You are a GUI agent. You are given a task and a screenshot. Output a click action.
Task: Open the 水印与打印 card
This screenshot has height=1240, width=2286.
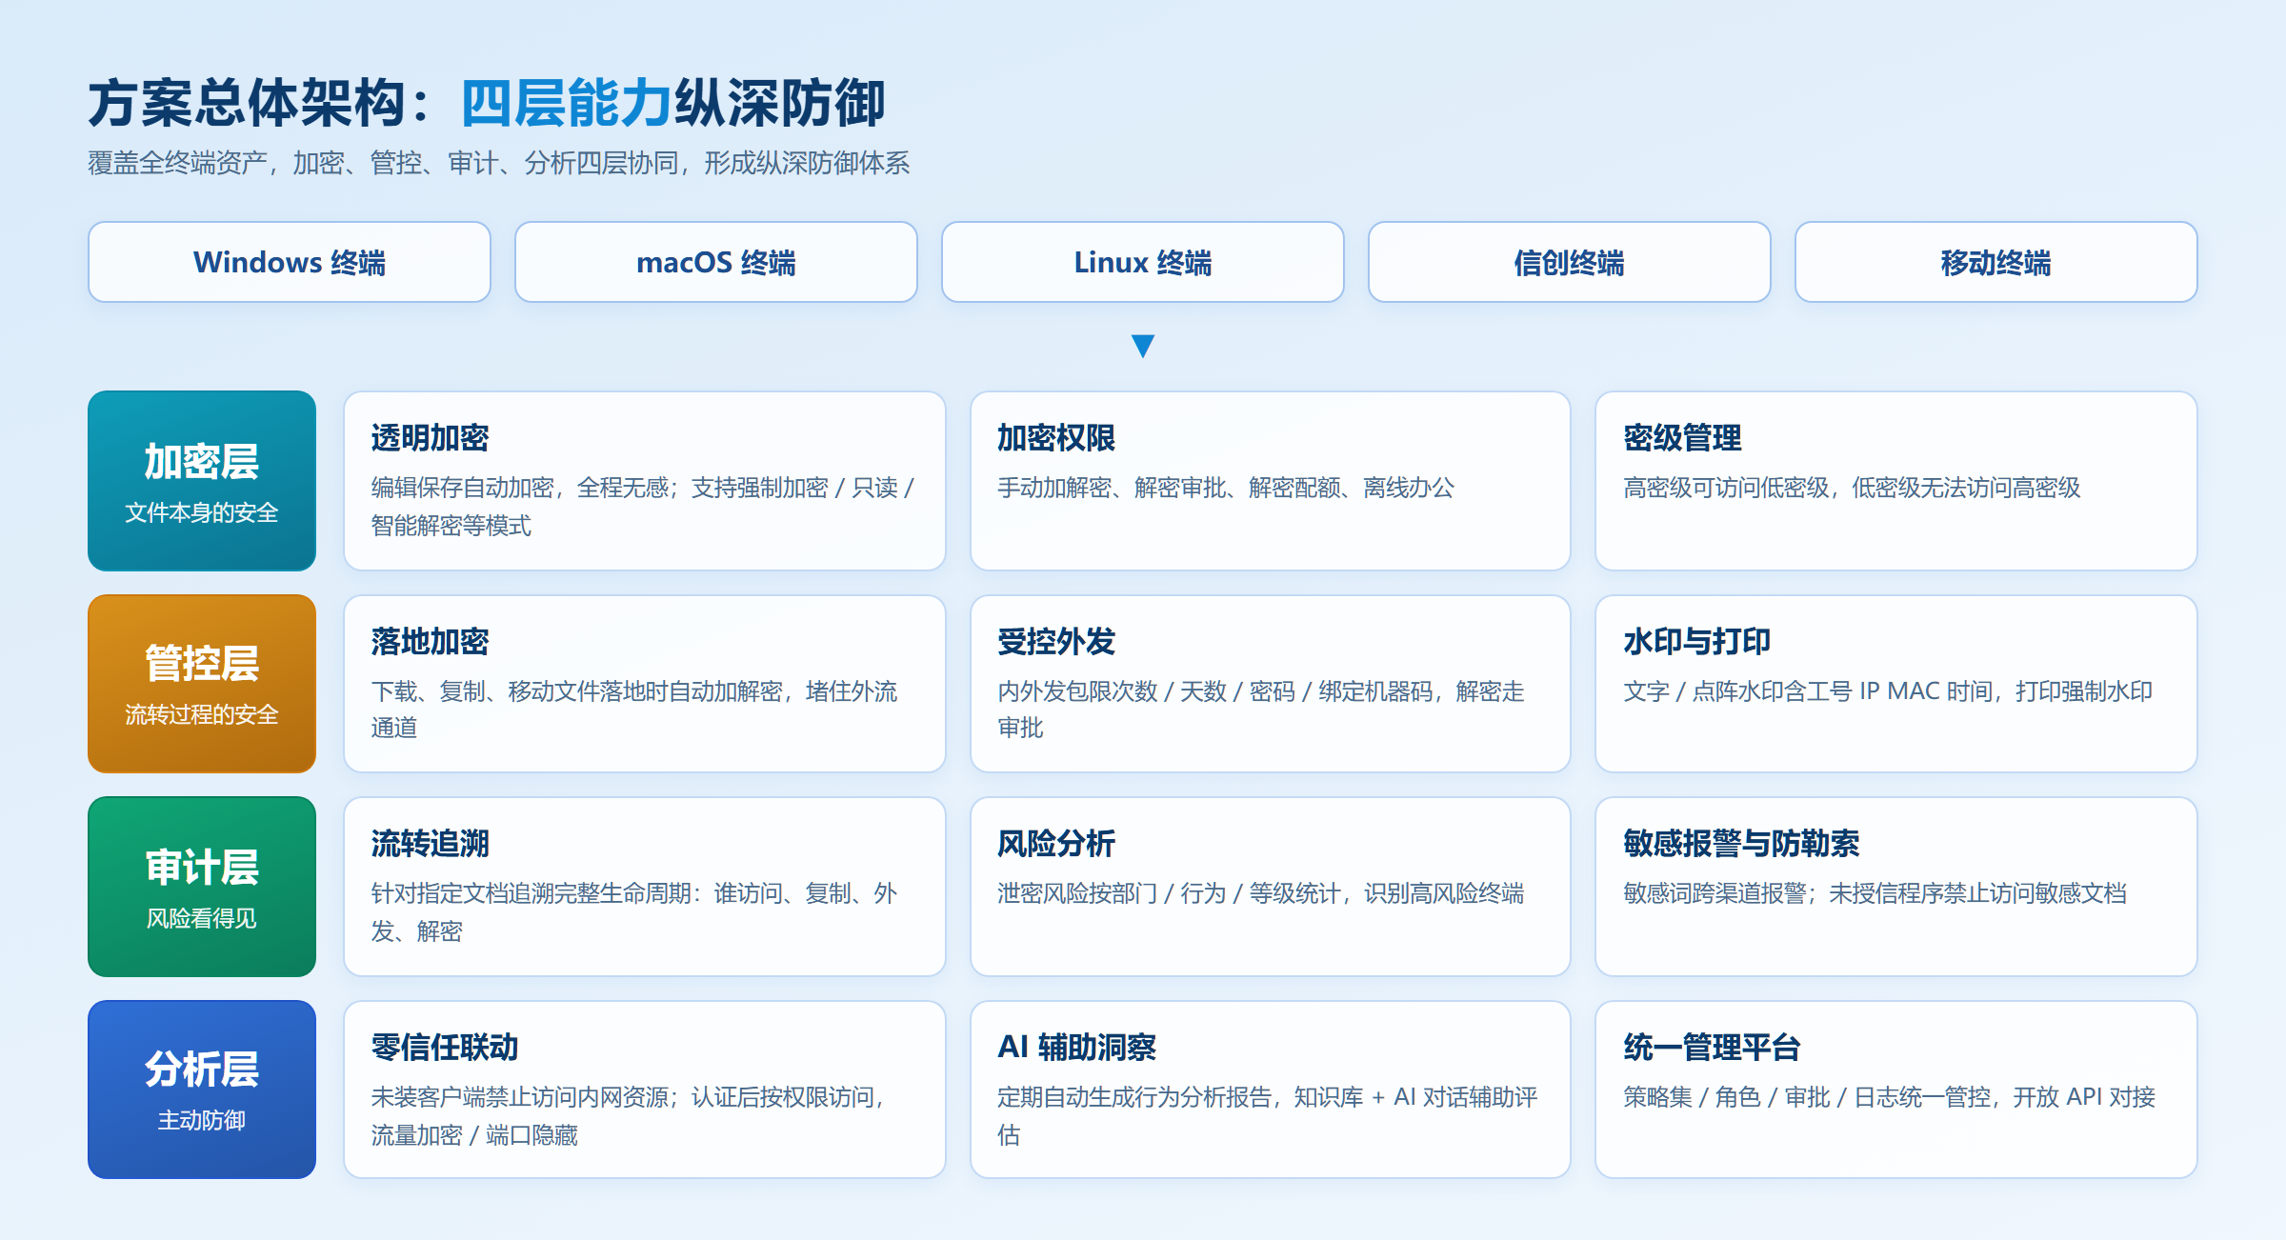click(1896, 684)
